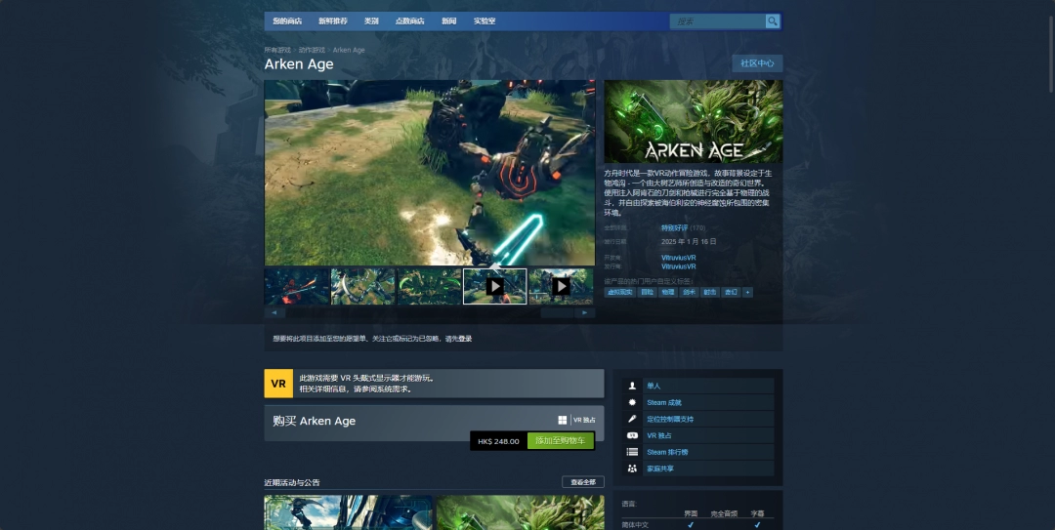Screen dimensions: 1055x530
Task: Click VR 独占 feature link
Action: tap(659, 435)
